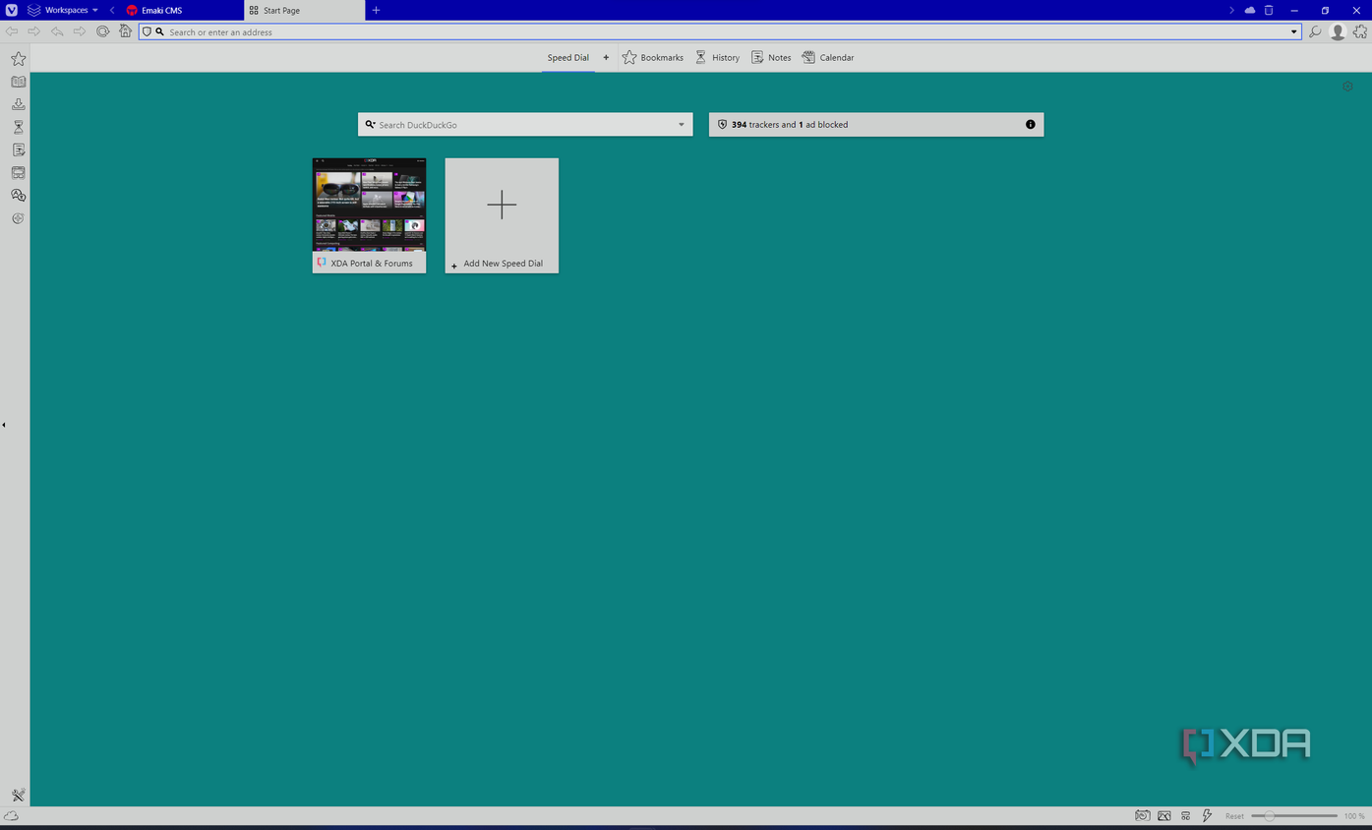The width and height of the screenshot is (1372, 830).
Task: Click the rewind history button
Action: (57, 31)
